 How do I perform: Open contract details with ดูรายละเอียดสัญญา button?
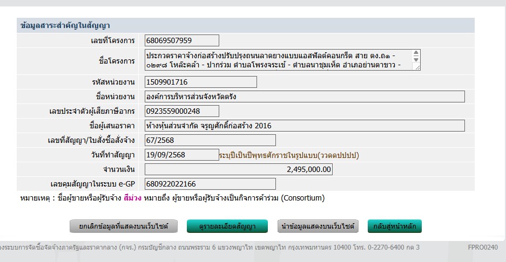pos(227,226)
